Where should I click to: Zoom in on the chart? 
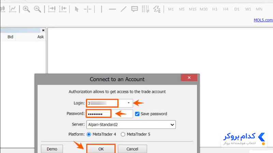26,9
